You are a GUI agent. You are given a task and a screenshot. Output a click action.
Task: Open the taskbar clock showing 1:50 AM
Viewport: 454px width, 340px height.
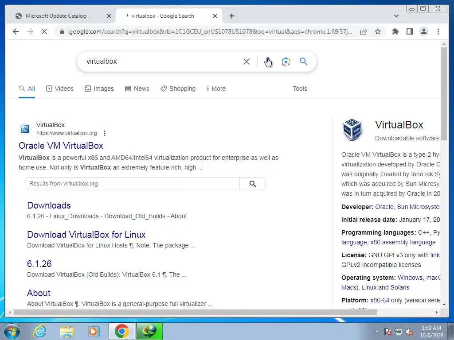pyautogui.click(x=431, y=332)
